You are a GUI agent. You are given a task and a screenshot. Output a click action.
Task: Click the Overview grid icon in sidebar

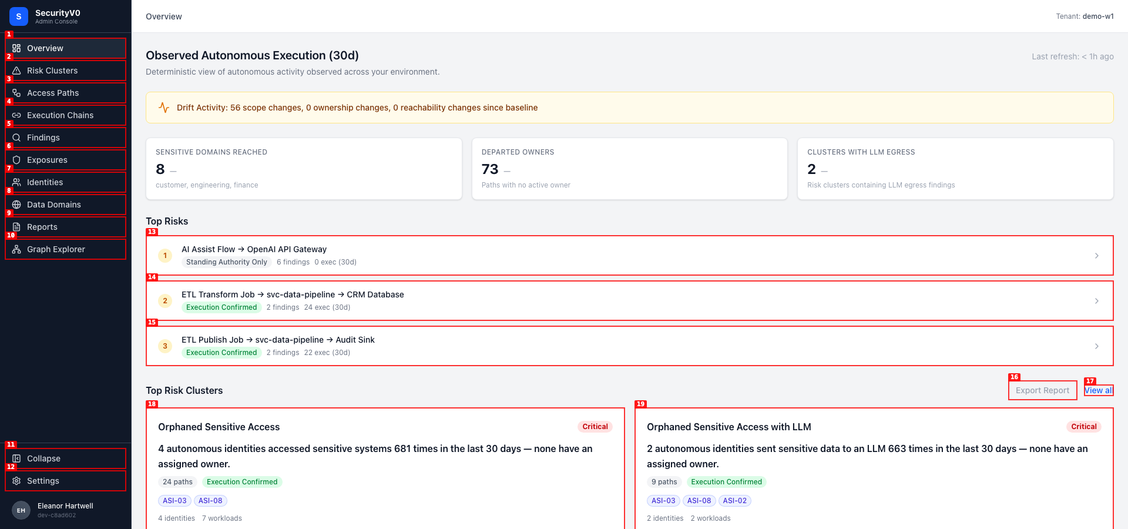coord(16,48)
